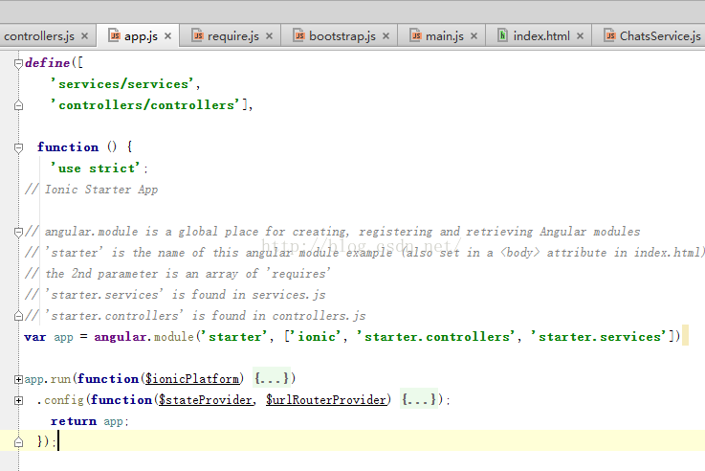Expand the {...} placeholder after $urlRouterProvider
Screen dimensions: 705x471
[419, 399]
